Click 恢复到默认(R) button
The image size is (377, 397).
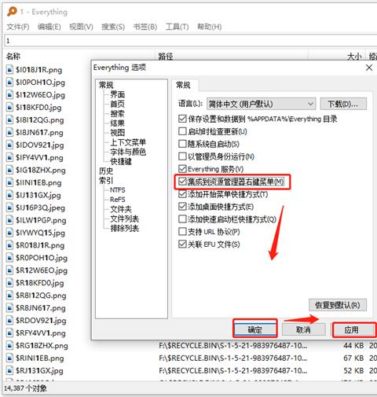(x=338, y=305)
